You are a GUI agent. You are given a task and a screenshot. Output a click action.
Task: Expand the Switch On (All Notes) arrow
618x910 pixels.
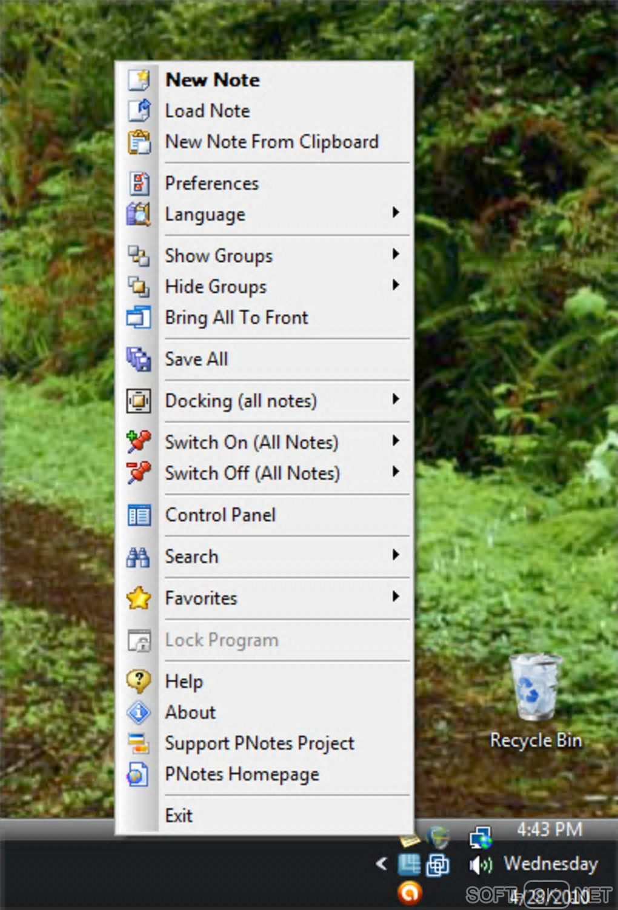pyautogui.click(x=396, y=441)
